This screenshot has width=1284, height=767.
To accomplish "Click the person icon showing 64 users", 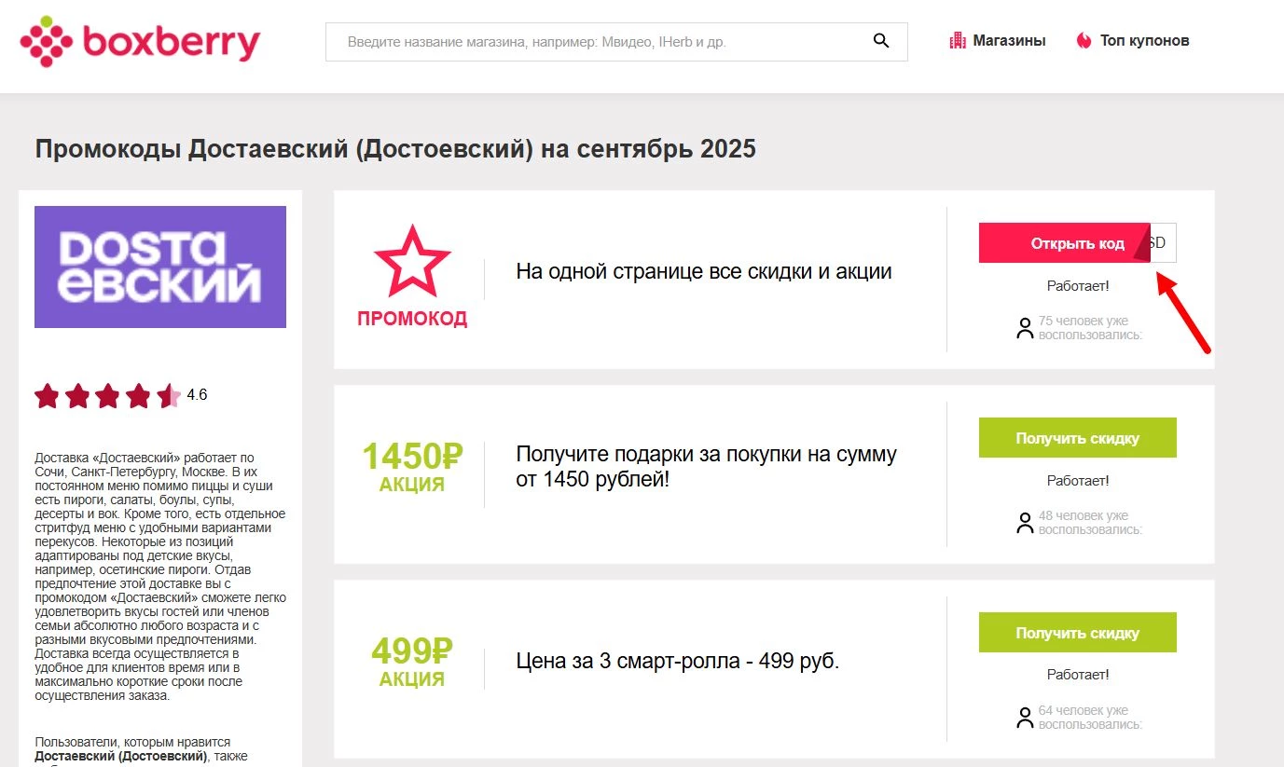I will pos(1024,717).
